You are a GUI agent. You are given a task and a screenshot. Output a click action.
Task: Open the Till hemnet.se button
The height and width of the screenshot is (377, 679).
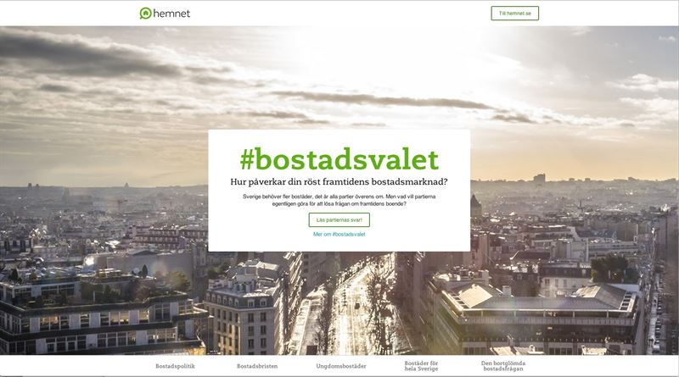pos(515,14)
